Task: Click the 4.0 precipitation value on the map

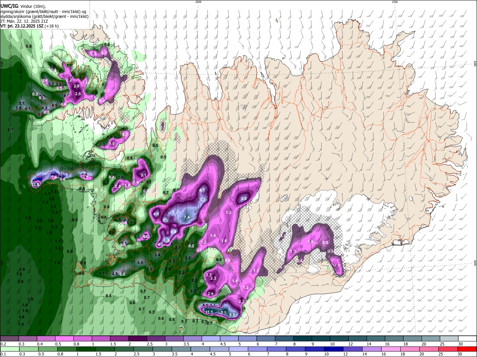Action: 140,263
